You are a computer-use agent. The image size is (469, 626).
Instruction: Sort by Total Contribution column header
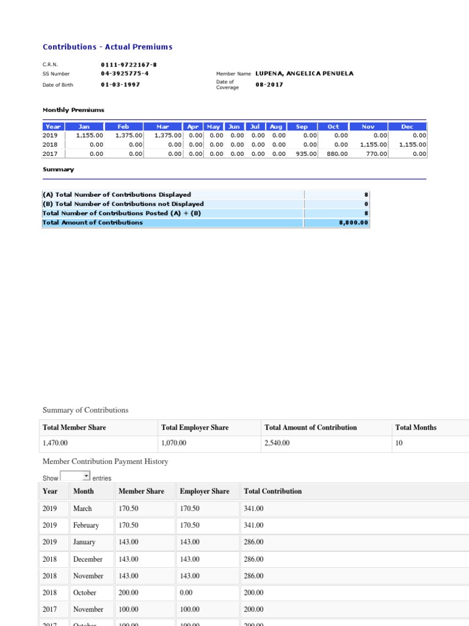coord(273,491)
